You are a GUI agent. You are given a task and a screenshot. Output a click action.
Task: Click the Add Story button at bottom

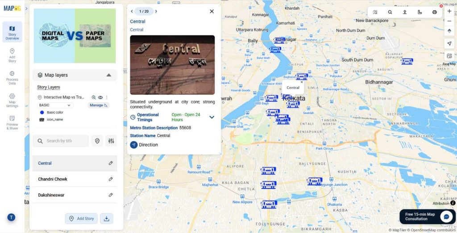coord(82,218)
